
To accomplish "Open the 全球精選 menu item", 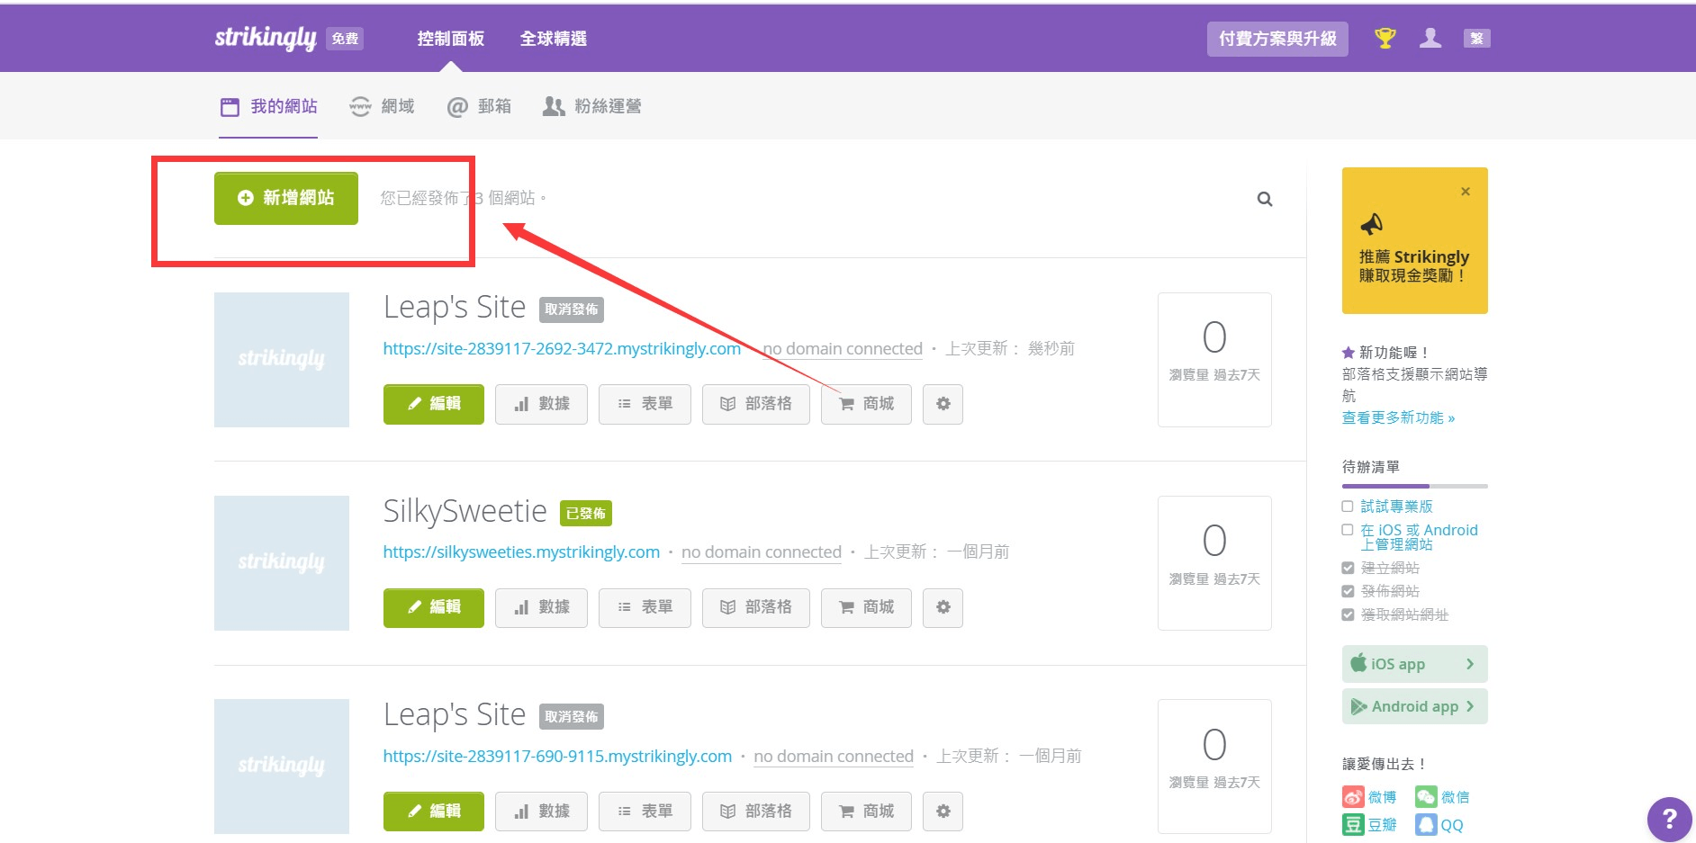I will [553, 39].
